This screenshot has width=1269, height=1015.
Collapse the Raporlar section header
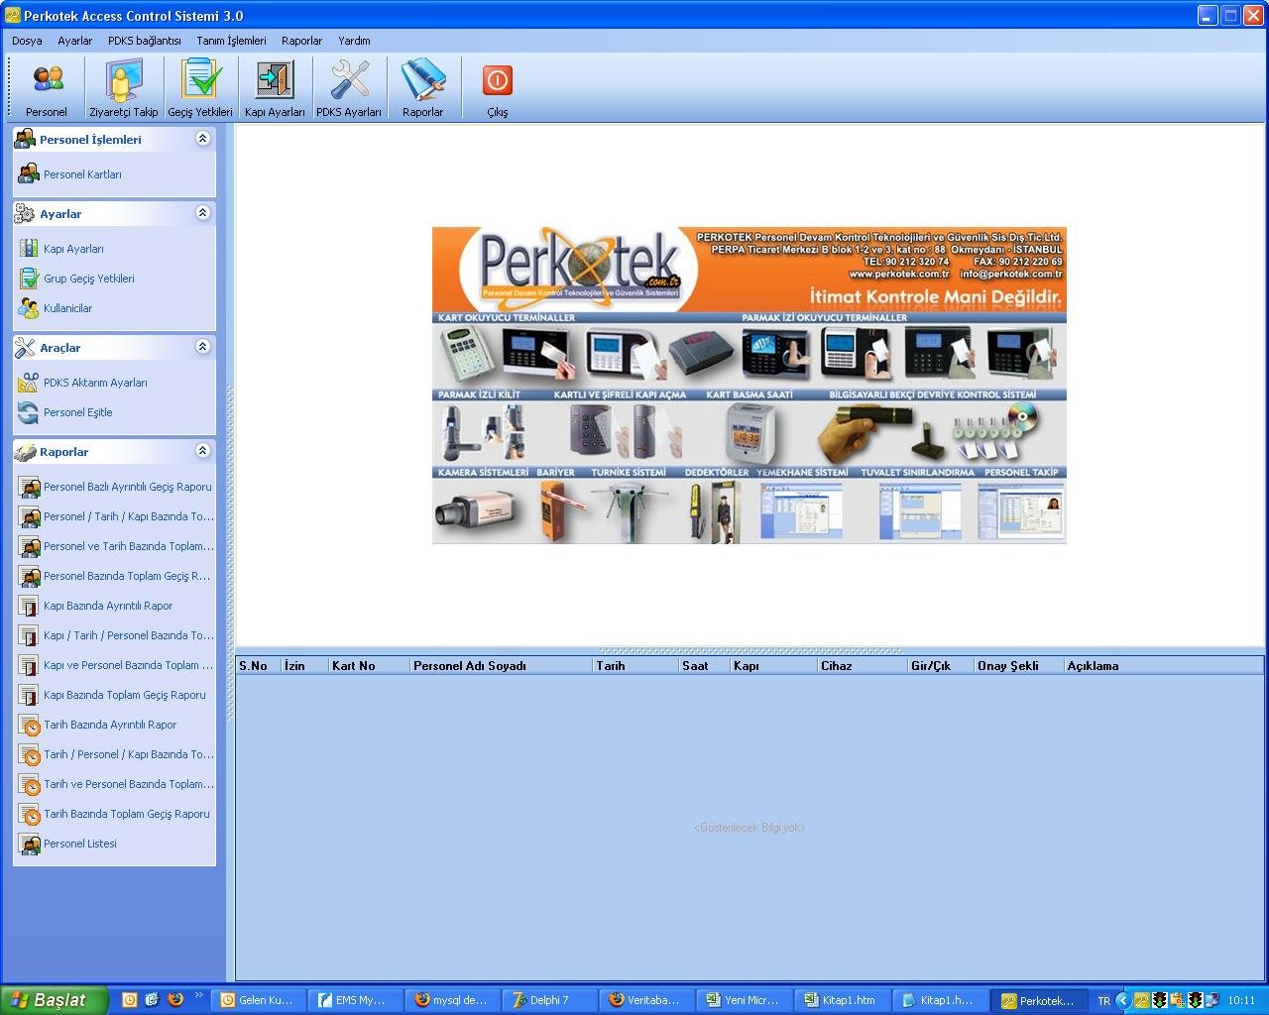click(203, 451)
